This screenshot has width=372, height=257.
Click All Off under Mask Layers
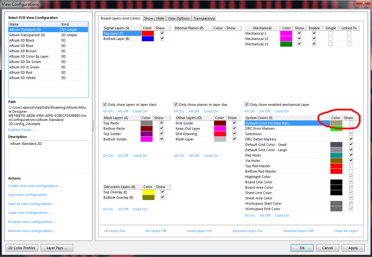click(x=123, y=156)
